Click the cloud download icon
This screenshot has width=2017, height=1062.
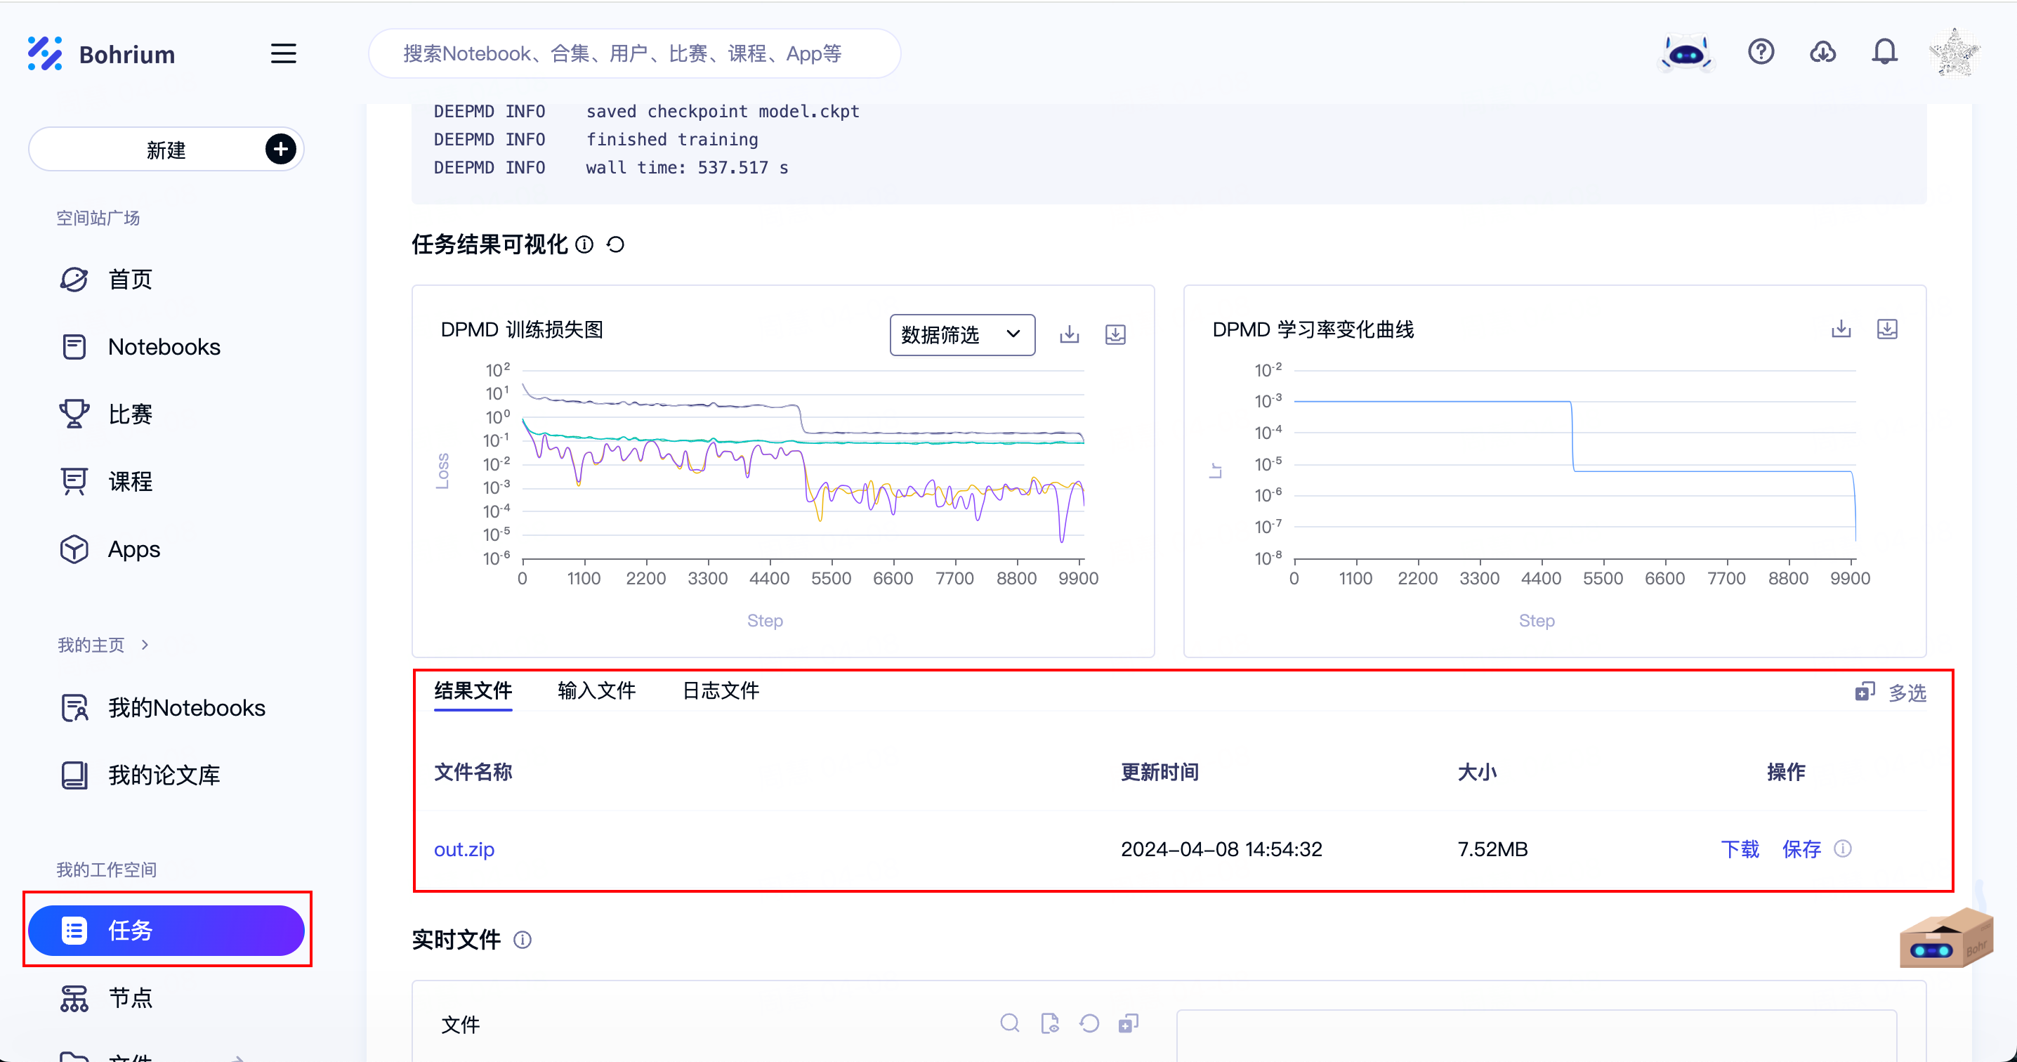pyautogui.click(x=1822, y=53)
